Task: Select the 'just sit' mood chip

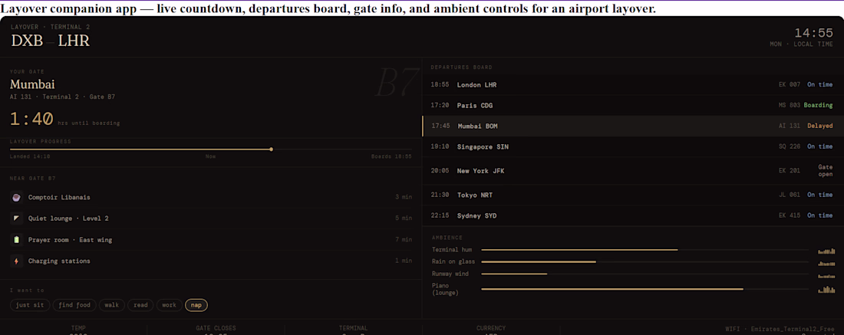Action: pos(30,305)
